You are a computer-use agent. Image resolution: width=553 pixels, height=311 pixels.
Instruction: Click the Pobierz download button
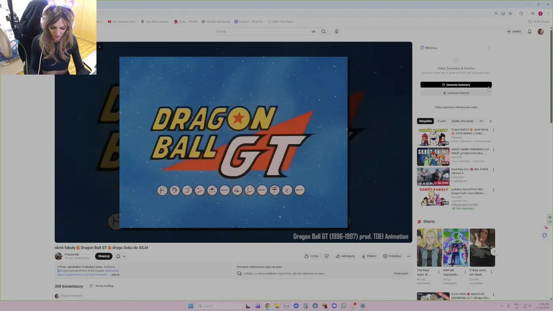tap(369, 256)
